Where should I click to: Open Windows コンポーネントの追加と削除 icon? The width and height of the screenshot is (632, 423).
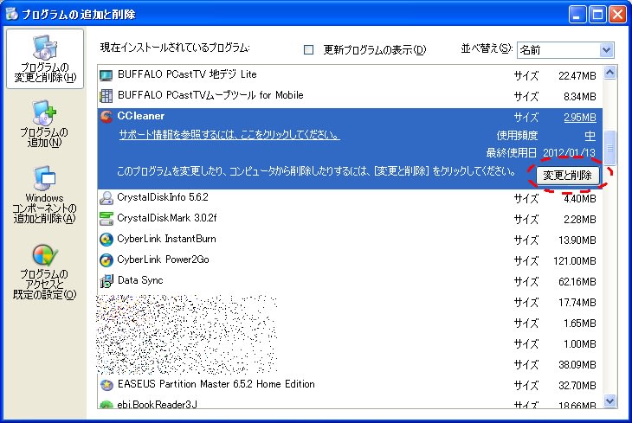(x=45, y=195)
